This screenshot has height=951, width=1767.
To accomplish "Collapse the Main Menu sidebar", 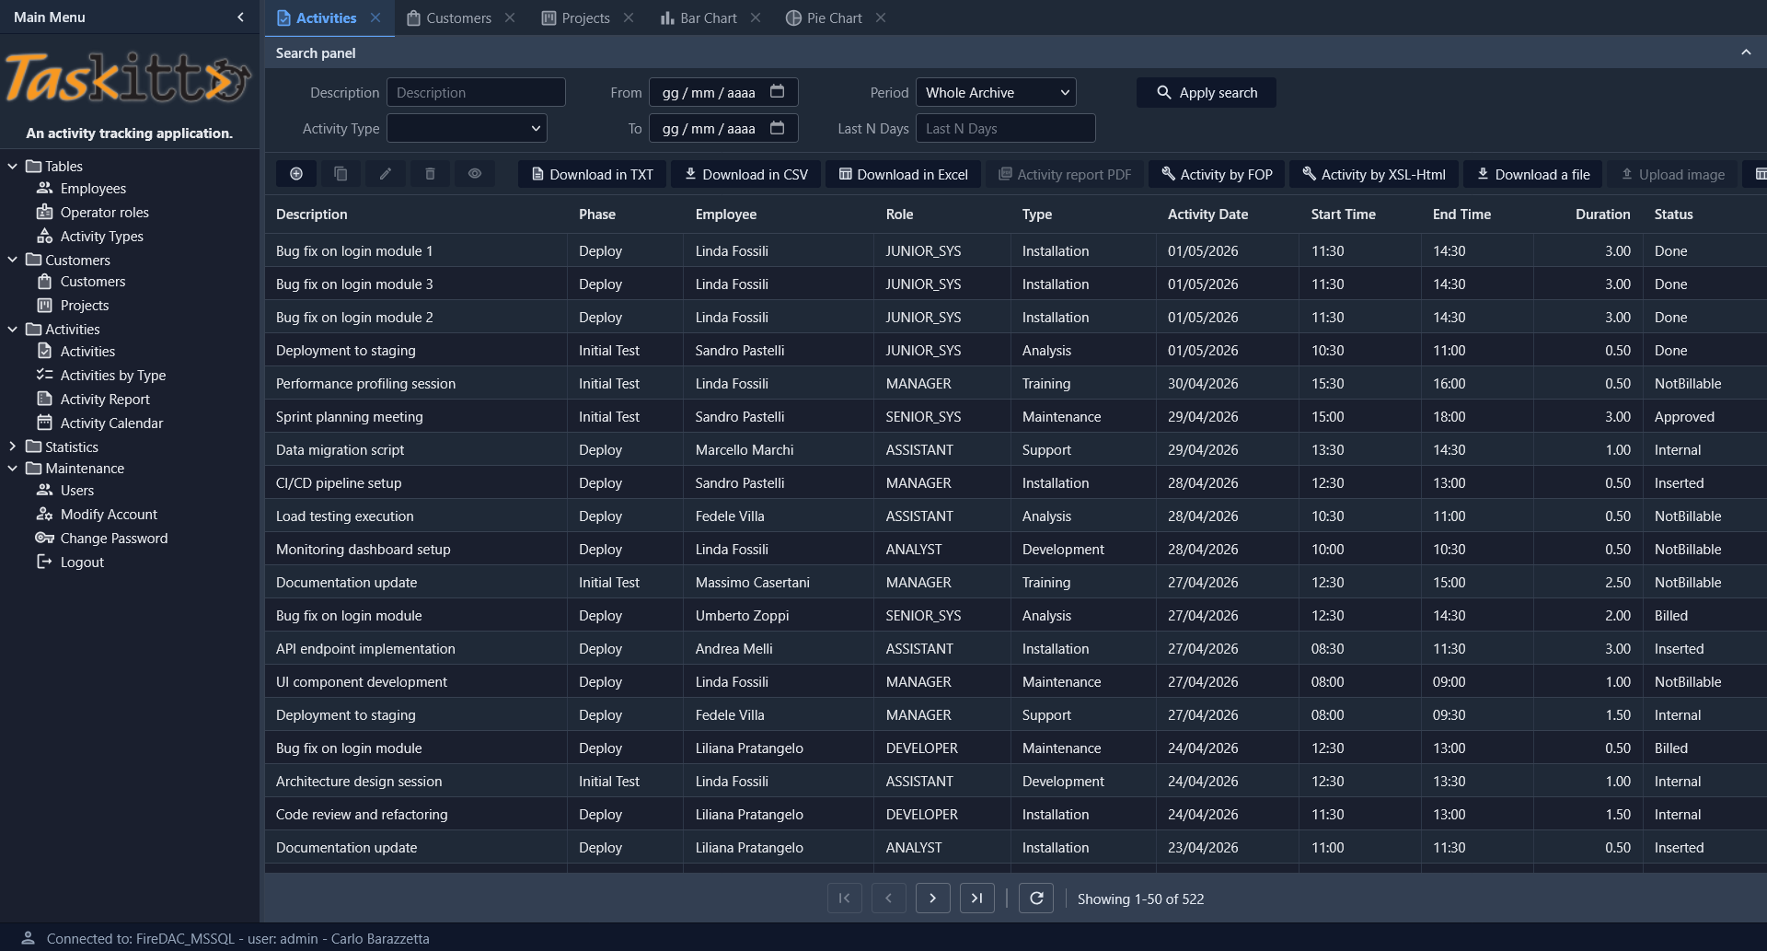I will click(241, 17).
